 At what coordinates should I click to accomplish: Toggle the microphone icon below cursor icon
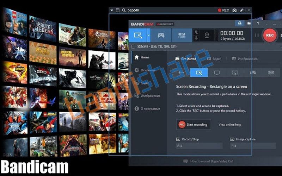pyautogui.click(x=196, y=38)
